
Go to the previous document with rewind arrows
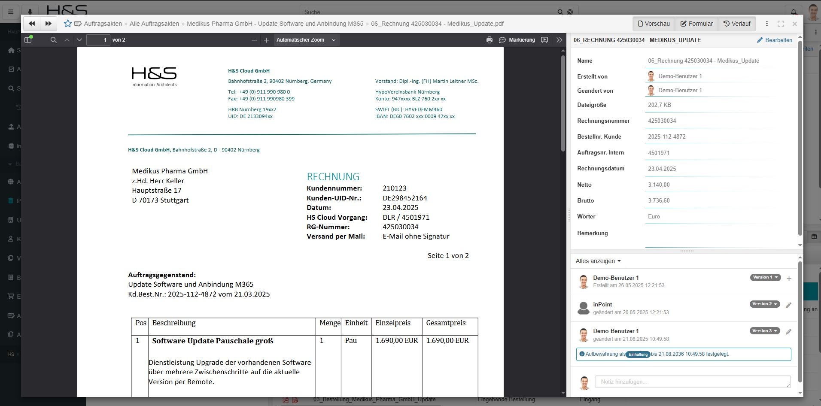coord(32,24)
